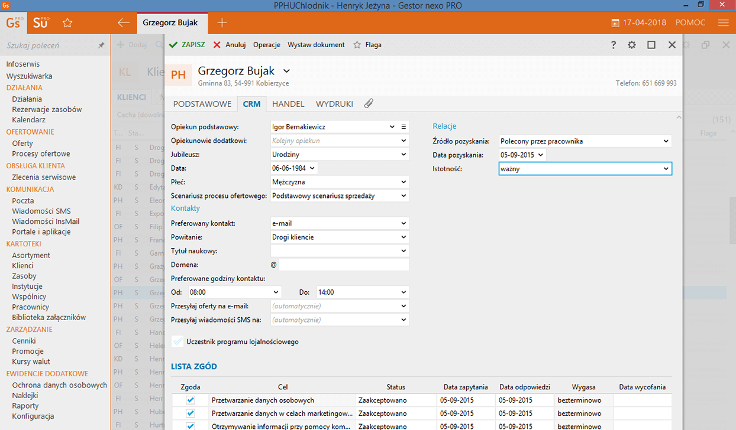Flag the client using Flaga star
Image resolution: width=736 pixels, height=430 pixels.
point(367,45)
